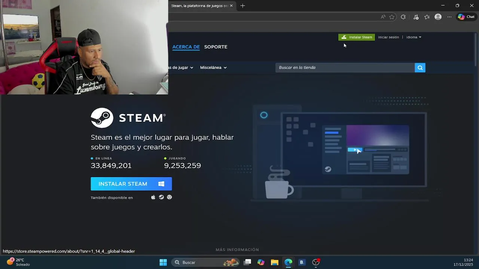This screenshot has width=479, height=269.
Task: Open the browser Settings and more menu
Action: pyautogui.click(x=449, y=17)
